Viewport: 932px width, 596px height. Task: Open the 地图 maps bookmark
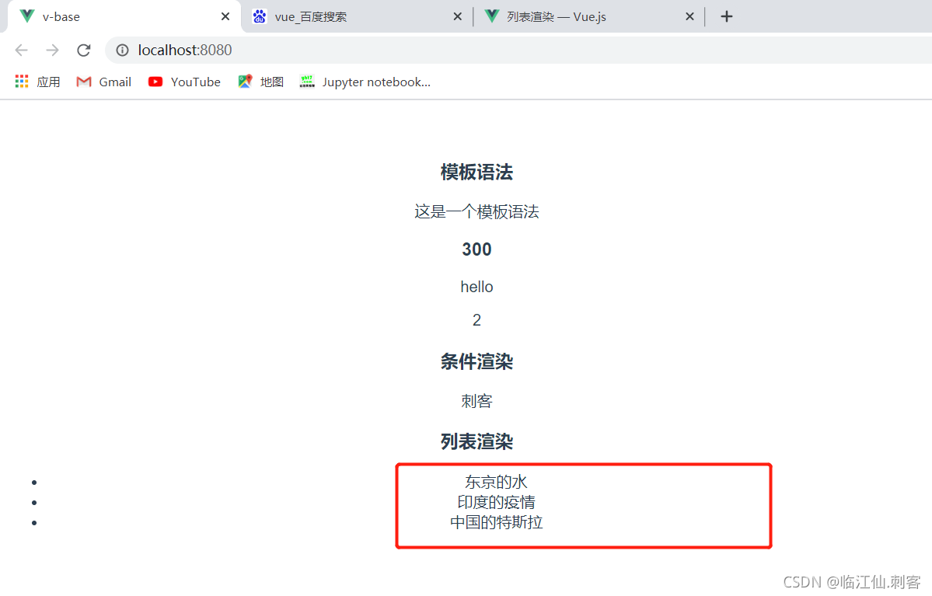click(x=261, y=82)
